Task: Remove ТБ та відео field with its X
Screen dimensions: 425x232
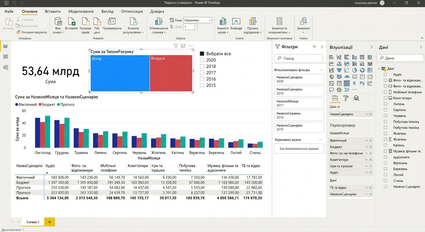Action: 370,188
